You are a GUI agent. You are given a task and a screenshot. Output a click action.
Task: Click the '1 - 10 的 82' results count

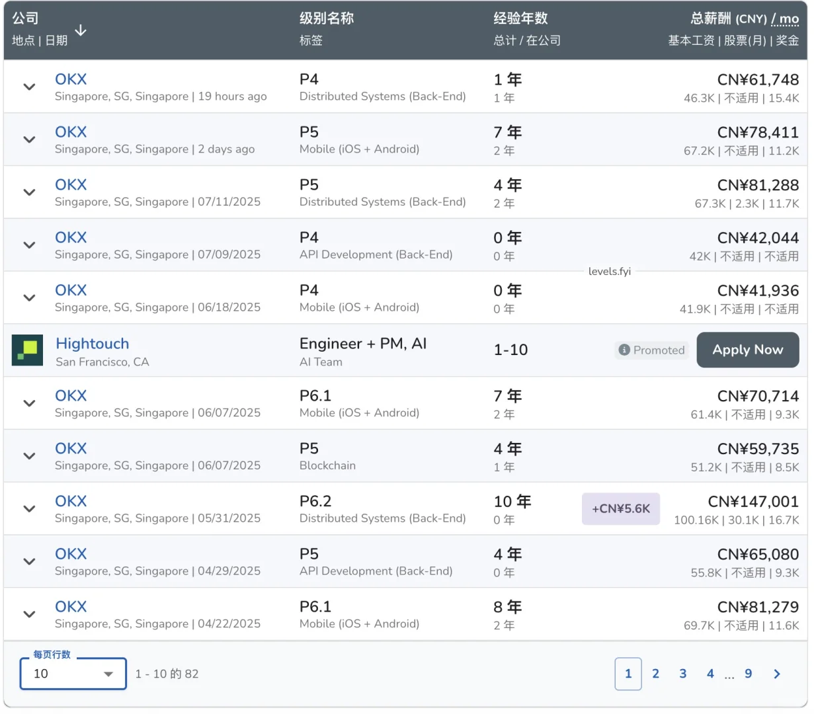(x=167, y=674)
